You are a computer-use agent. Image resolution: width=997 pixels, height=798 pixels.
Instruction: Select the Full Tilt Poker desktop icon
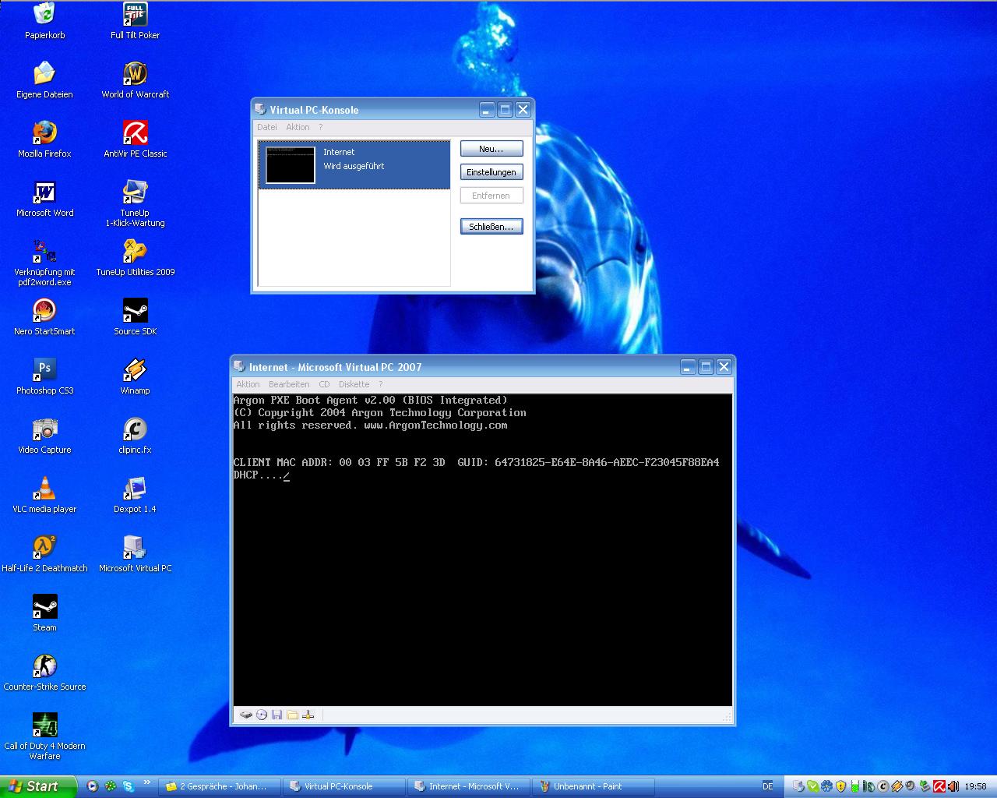click(135, 21)
